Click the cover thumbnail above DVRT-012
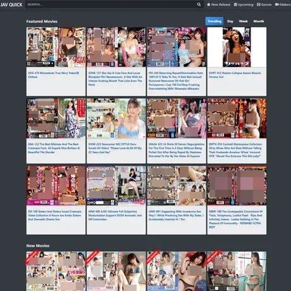Viewport: 291px width, 291px height. pos(237,47)
